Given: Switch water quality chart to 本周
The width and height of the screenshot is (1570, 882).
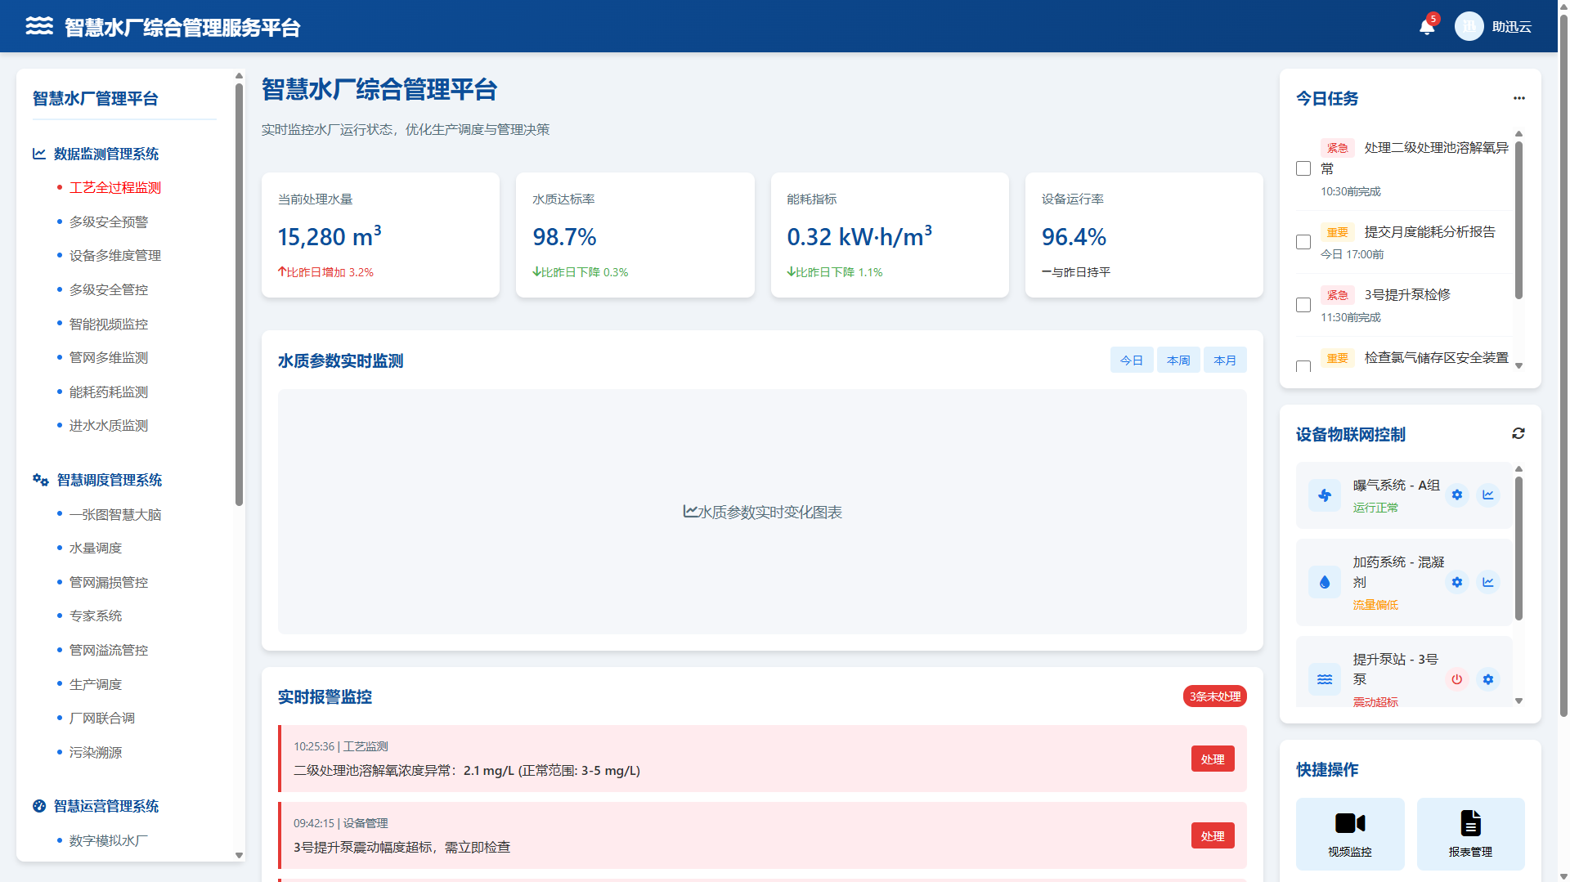Looking at the screenshot, I should click(1177, 360).
